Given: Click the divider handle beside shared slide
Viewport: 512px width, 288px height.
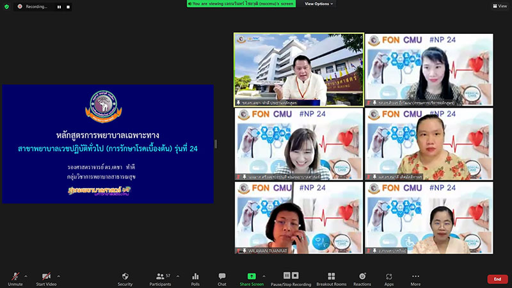Looking at the screenshot, I should (x=216, y=144).
